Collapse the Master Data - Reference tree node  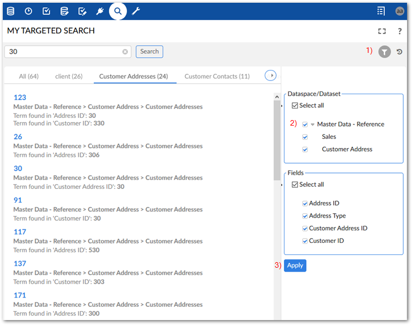coord(313,124)
